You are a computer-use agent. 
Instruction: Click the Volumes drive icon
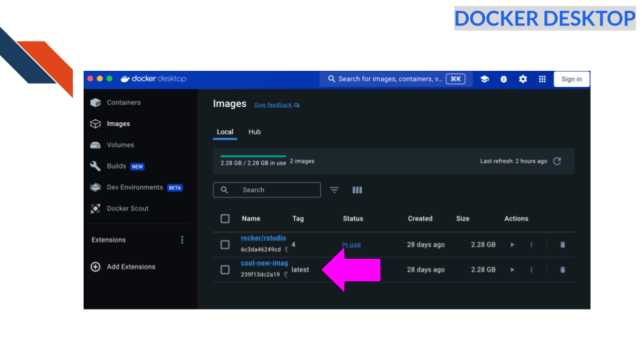coord(96,145)
